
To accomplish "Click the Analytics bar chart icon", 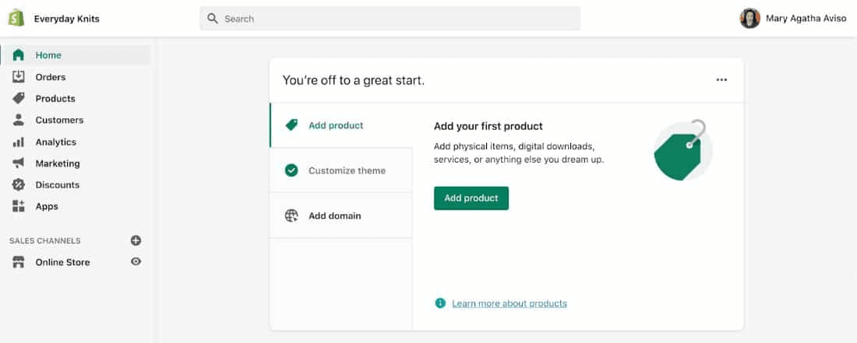I will click(x=19, y=142).
